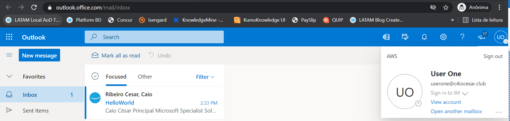
Task: Click the search magnifier icon
Action: (93, 37)
